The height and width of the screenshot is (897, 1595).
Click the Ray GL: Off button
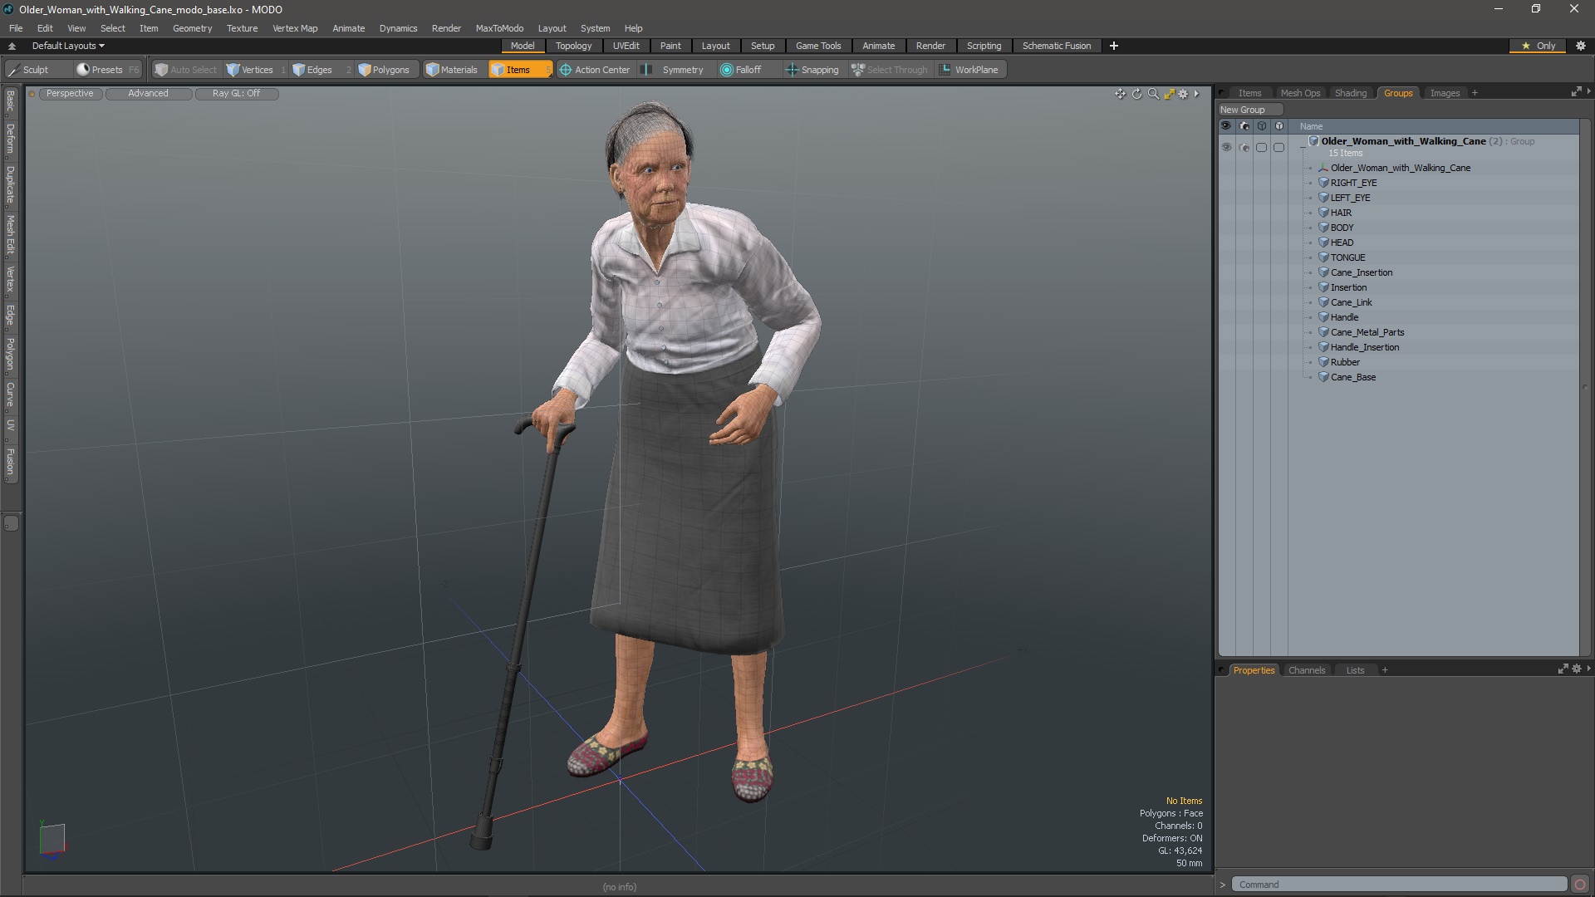pos(236,93)
